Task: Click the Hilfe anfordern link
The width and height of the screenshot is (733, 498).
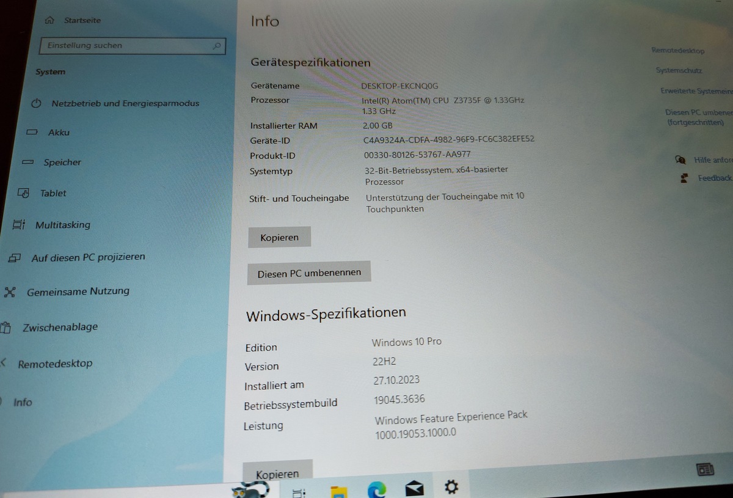Action: click(x=713, y=160)
